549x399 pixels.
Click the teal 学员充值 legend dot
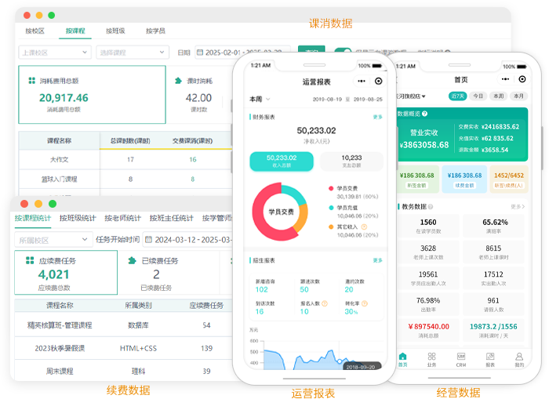point(331,208)
